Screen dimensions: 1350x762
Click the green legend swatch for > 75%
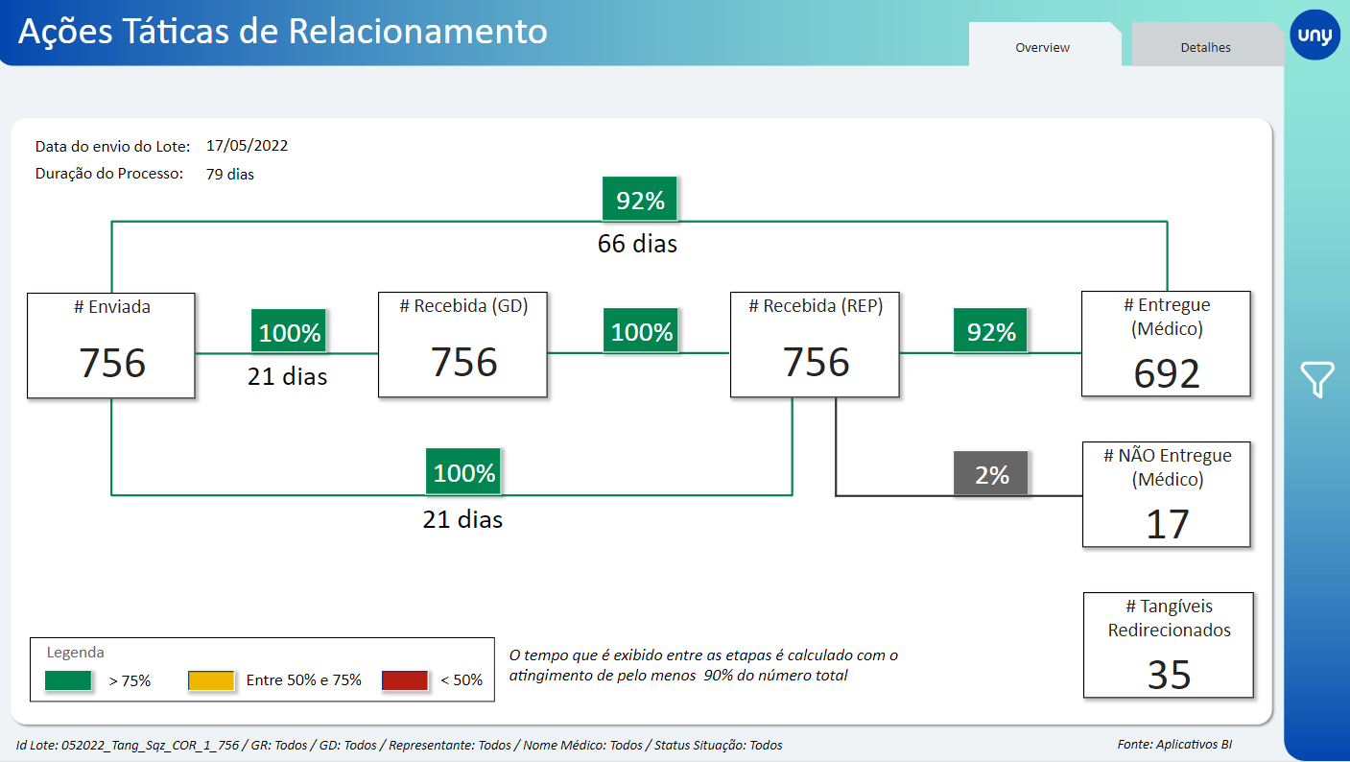[68, 680]
